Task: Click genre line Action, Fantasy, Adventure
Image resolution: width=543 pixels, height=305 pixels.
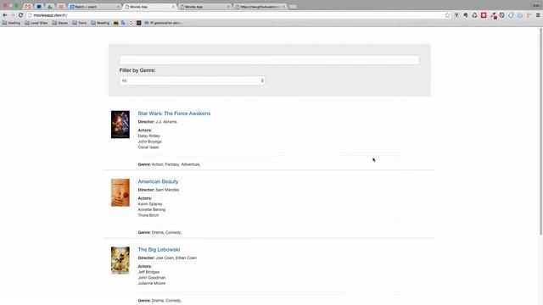Action: 169,164
